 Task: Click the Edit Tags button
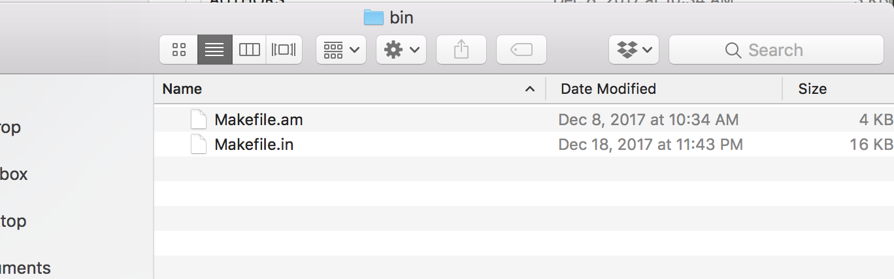(521, 50)
